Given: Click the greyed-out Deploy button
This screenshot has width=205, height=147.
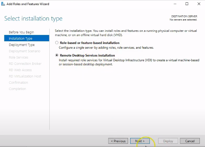Looking at the screenshot, I should (168, 141).
